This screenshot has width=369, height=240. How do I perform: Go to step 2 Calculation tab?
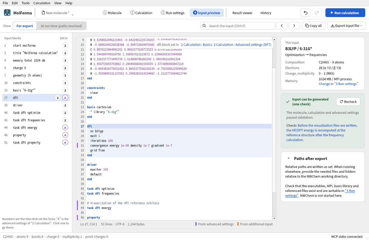(x=141, y=13)
